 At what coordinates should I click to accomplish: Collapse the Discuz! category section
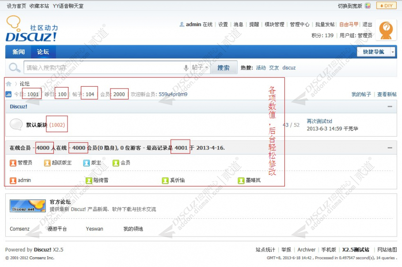[390, 107]
